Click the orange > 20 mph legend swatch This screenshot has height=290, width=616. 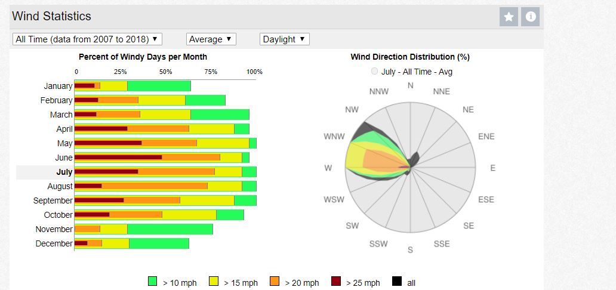point(275,282)
